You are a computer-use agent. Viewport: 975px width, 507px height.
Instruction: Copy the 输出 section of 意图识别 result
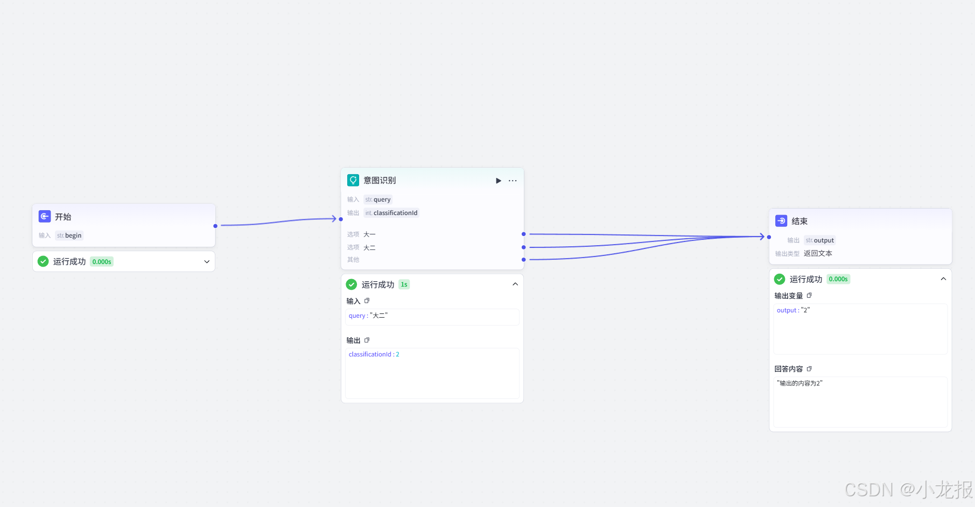pyautogui.click(x=367, y=340)
